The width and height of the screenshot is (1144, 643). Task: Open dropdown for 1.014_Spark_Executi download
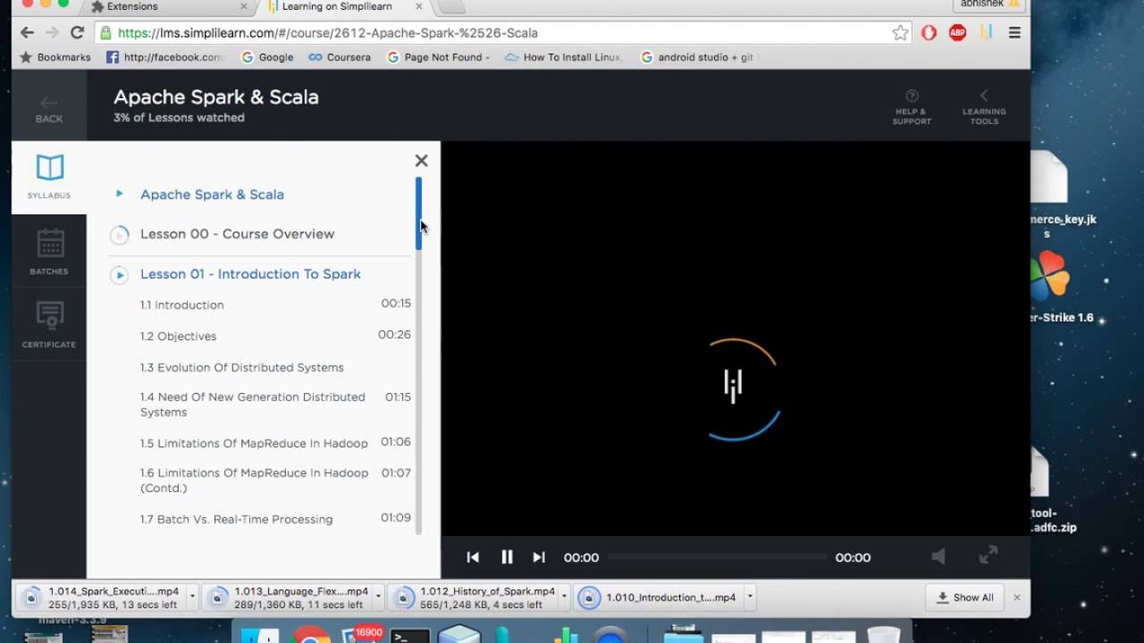[190, 597]
